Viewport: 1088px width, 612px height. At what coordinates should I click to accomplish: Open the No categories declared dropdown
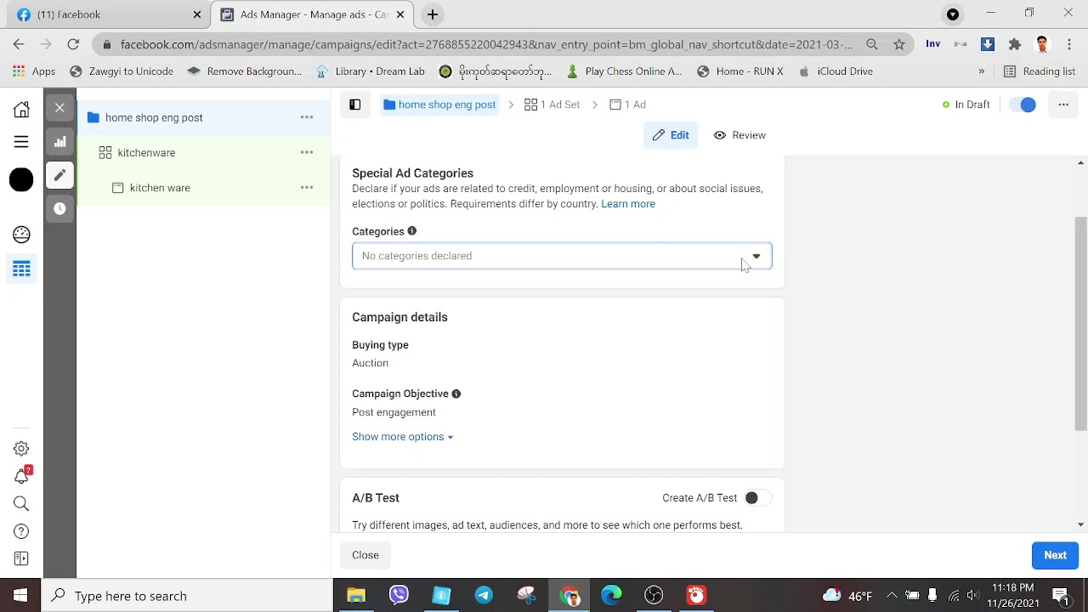562,256
